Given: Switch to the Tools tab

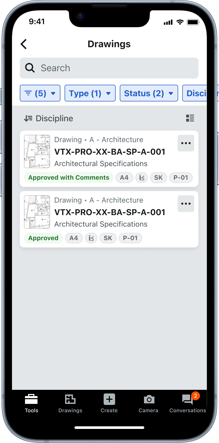Looking at the screenshot, I should (32, 403).
